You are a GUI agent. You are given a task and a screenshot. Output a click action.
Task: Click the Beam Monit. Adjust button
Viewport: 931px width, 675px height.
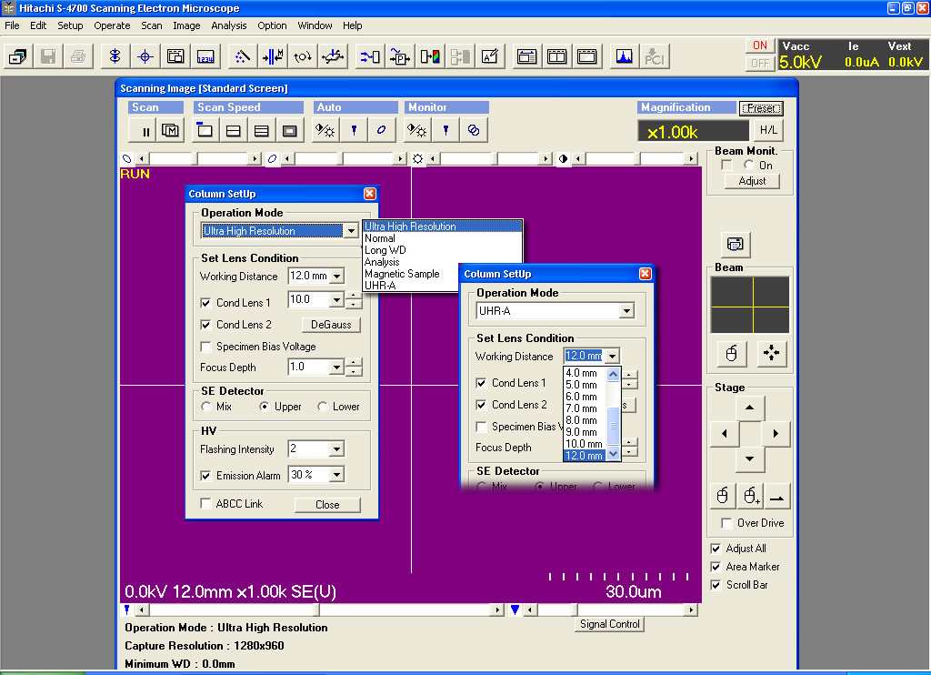pyautogui.click(x=752, y=181)
